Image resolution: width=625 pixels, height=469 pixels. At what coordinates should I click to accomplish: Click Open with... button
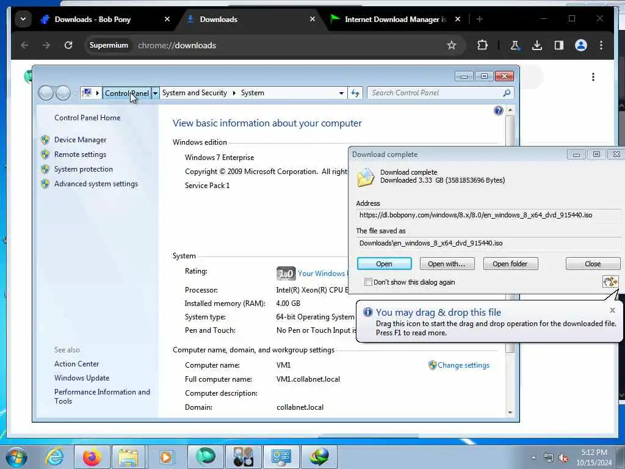pos(446,264)
